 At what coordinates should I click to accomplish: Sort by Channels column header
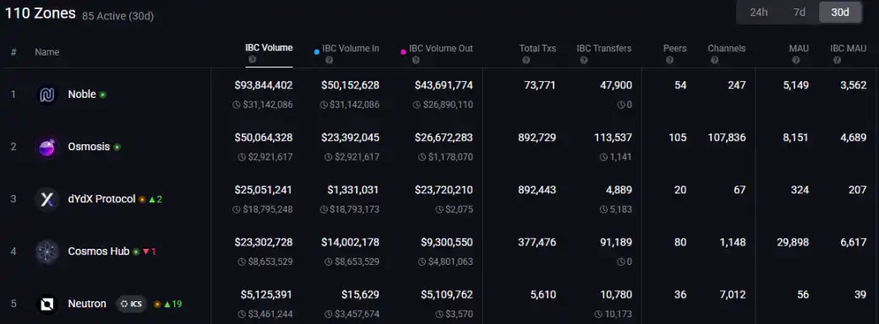[727, 49]
